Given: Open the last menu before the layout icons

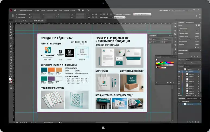Looking at the screenshot, I should (x=73, y=10).
